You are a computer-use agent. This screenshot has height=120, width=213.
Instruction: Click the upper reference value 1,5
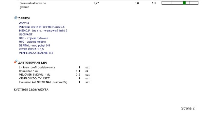point(154,3)
